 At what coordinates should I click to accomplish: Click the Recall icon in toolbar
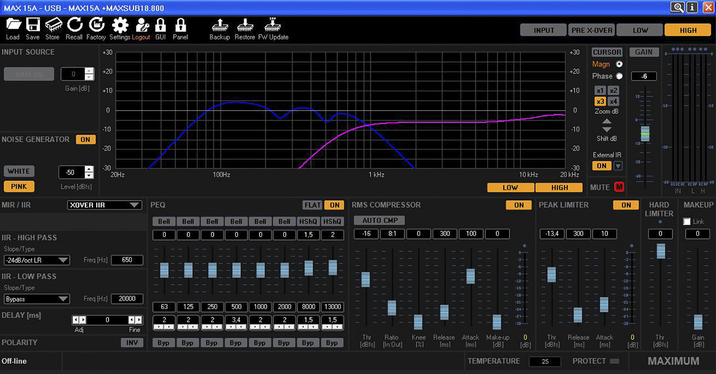pos(75,25)
